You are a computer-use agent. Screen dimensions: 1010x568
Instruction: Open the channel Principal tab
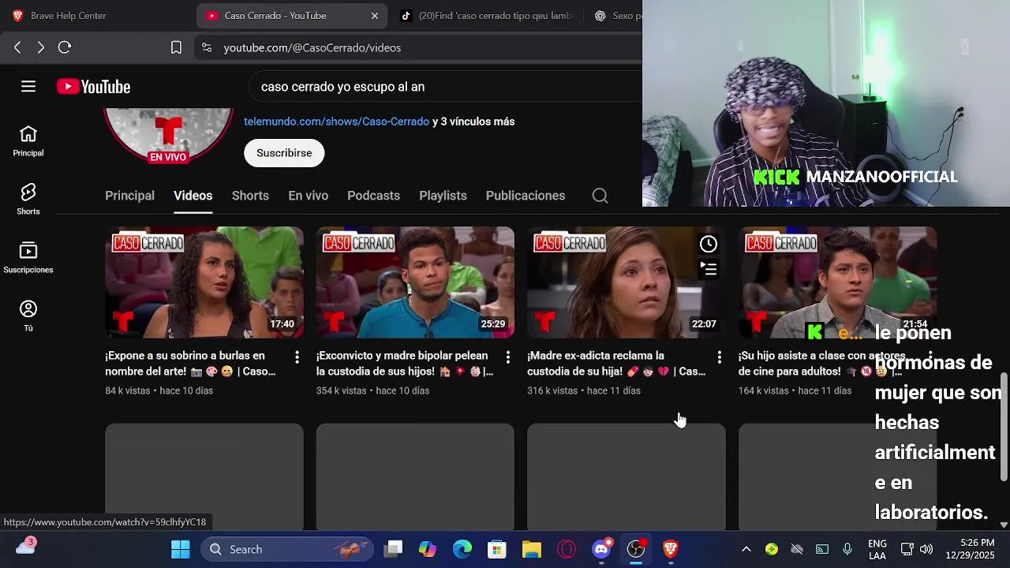point(129,196)
